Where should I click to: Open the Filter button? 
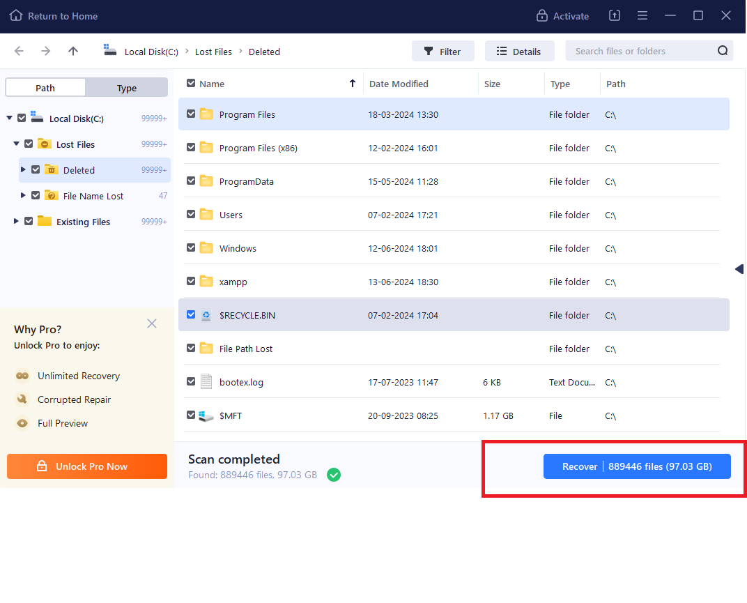(x=443, y=51)
